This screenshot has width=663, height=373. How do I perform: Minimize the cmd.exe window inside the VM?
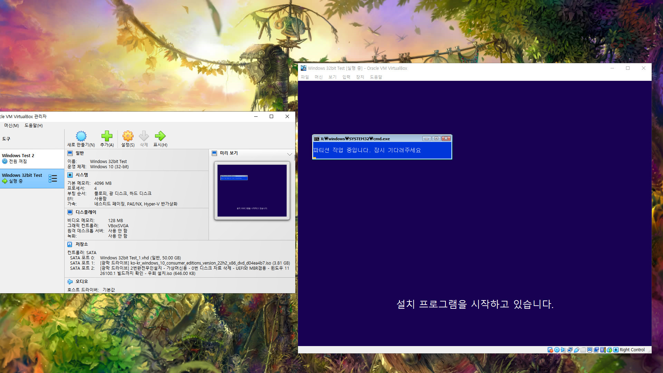pyautogui.click(x=427, y=139)
